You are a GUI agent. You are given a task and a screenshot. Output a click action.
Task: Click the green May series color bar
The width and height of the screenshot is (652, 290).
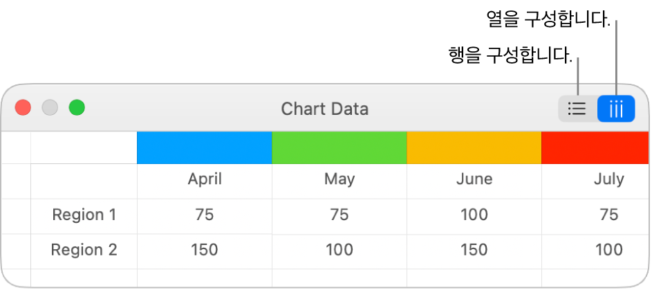[x=339, y=147]
